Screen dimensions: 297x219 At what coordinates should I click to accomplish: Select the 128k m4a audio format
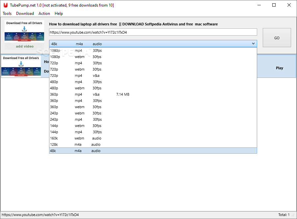tap(153, 144)
